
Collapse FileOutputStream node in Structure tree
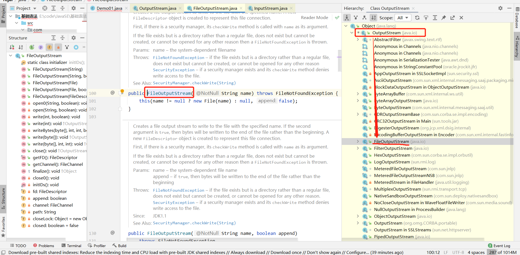click(x=11, y=55)
